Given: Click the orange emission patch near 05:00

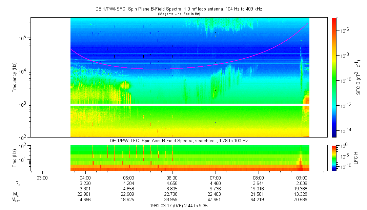Looking at the screenshot, I should tap(125, 85).
